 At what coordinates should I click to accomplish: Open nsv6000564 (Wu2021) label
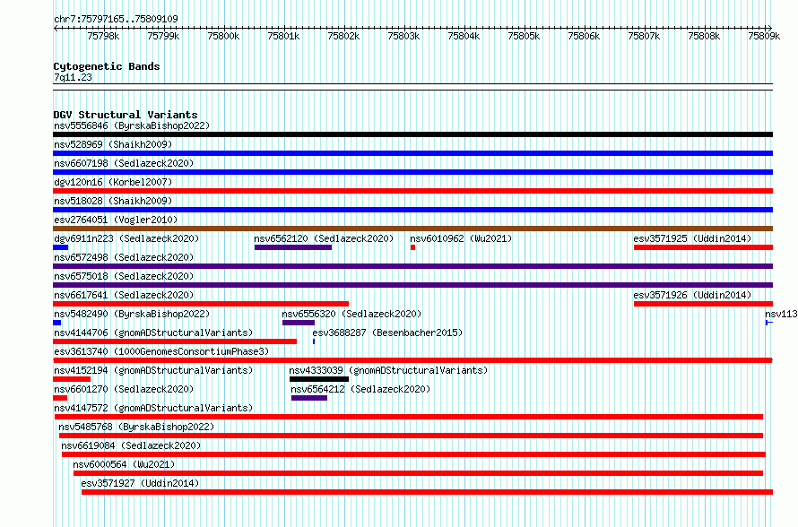[124, 464]
